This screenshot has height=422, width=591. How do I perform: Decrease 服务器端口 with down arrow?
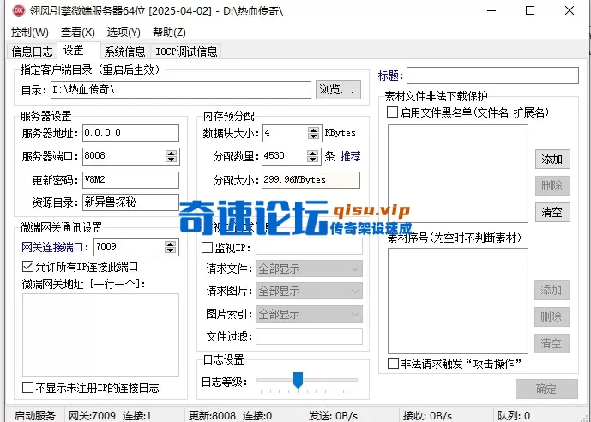pyautogui.click(x=171, y=160)
